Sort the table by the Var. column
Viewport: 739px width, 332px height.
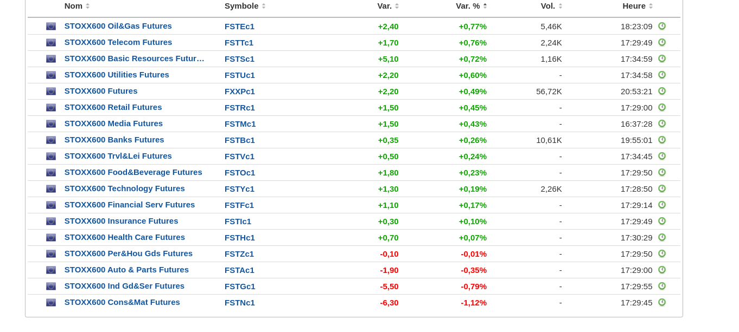point(397,6)
